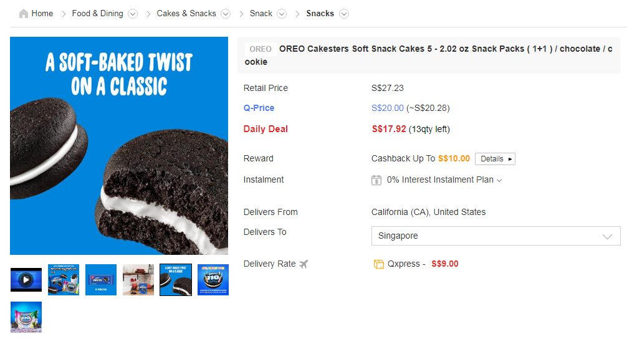The width and height of the screenshot is (627, 339).
Task: Click the cashback Details button
Action: click(495, 159)
